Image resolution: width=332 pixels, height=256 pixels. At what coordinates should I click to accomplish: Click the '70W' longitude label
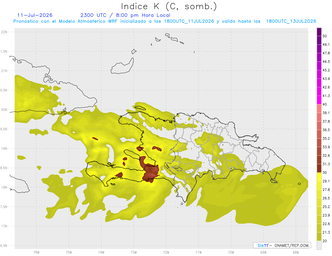[231, 252]
